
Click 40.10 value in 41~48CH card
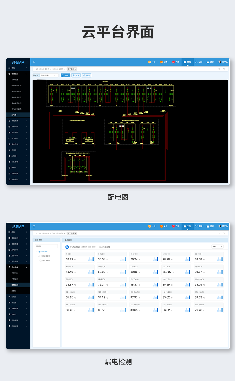coord(69,272)
